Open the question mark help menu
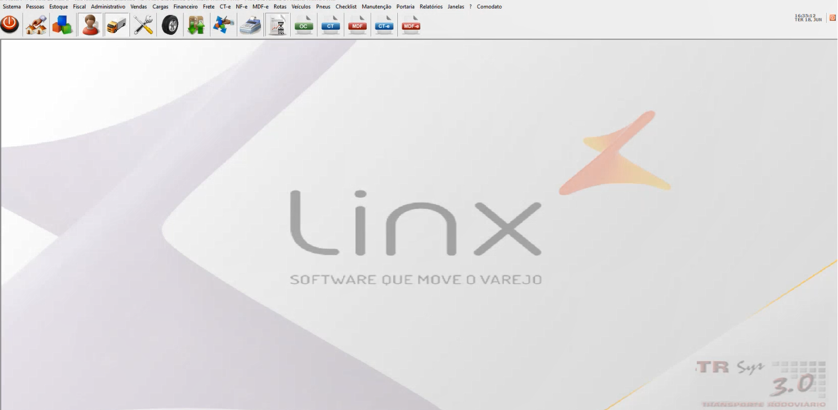This screenshot has height=410, width=838. click(x=471, y=7)
